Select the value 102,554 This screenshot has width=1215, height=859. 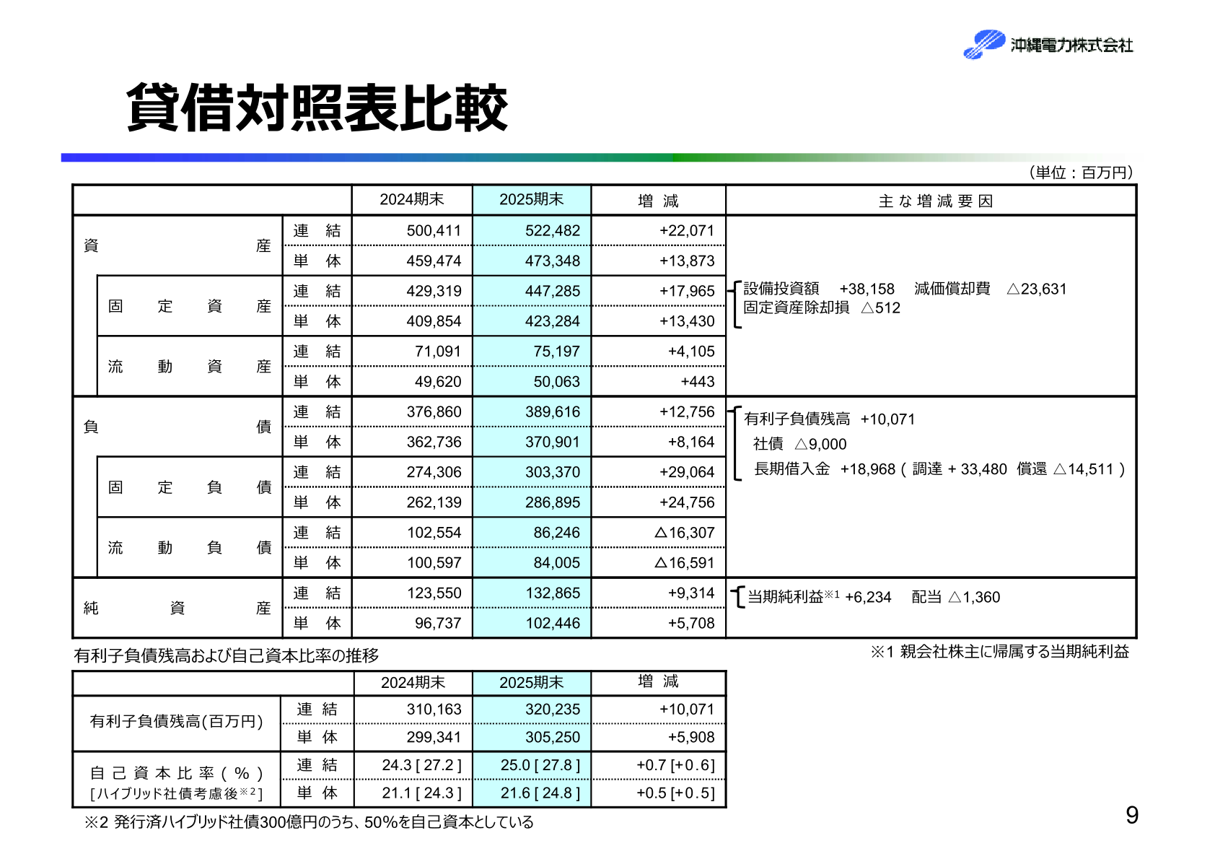coord(434,533)
